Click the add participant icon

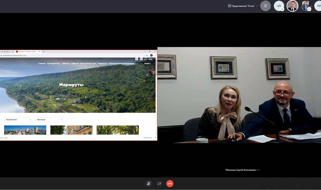coord(265,6)
